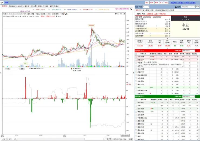Check the 富邦-台北 row checkbox

[136, 139]
